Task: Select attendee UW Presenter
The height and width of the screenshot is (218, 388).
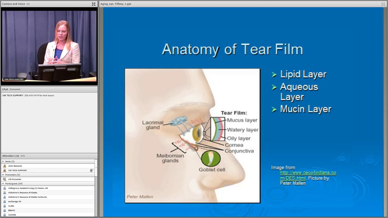Action: coord(15,179)
